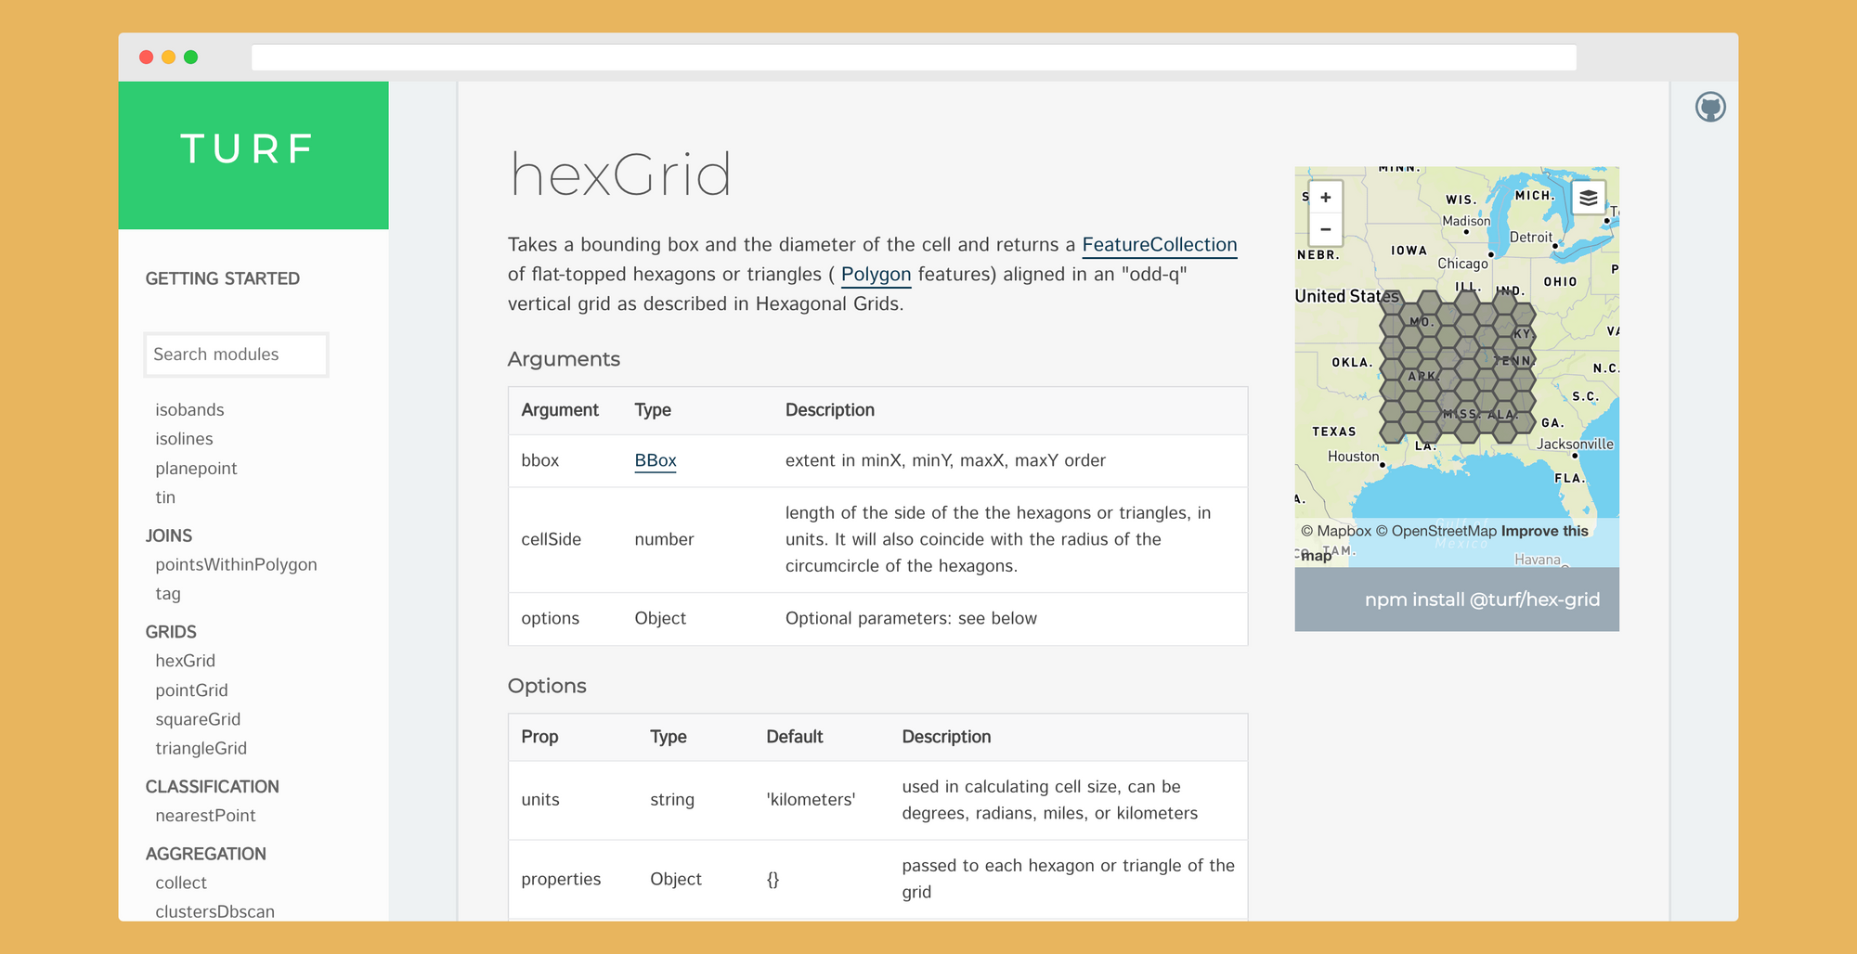Zoom in on the map
The height and width of the screenshot is (954, 1857).
(x=1325, y=198)
